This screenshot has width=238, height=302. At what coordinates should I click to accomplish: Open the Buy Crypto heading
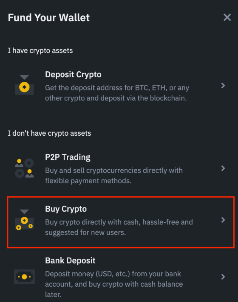click(66, 209)
